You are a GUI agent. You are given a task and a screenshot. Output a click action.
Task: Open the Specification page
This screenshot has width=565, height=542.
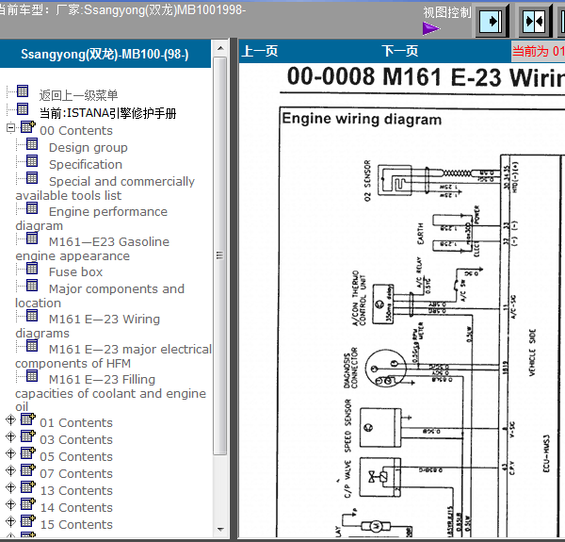point(86,164)
